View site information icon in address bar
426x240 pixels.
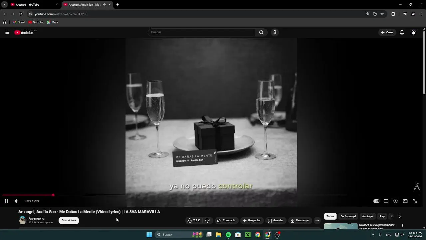[x=30, y=14]
